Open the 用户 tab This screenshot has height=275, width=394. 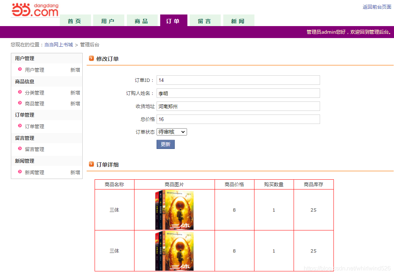pos(108,21)
